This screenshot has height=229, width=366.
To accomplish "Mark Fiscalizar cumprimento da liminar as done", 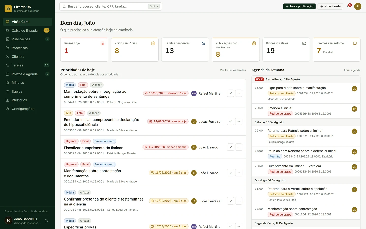I will click(231, 147).
